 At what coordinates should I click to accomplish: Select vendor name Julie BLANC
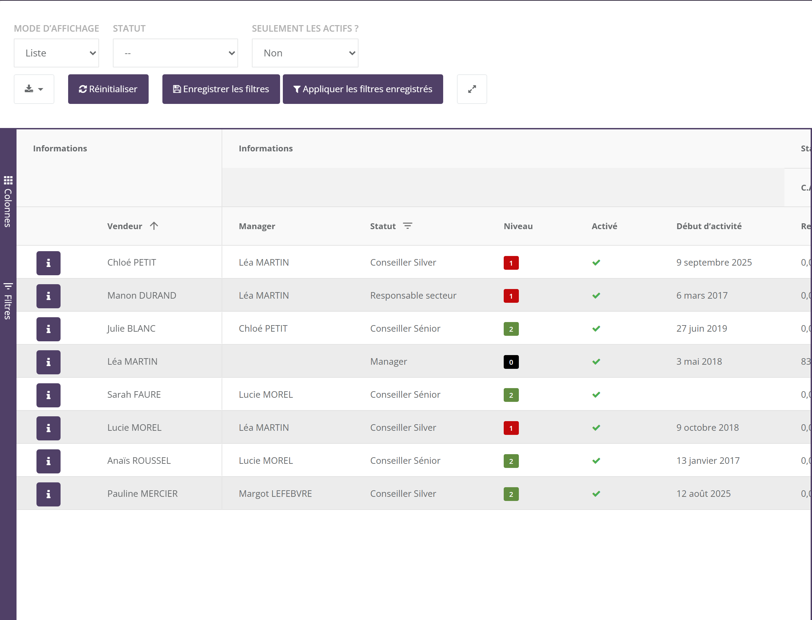pos(131,329)
